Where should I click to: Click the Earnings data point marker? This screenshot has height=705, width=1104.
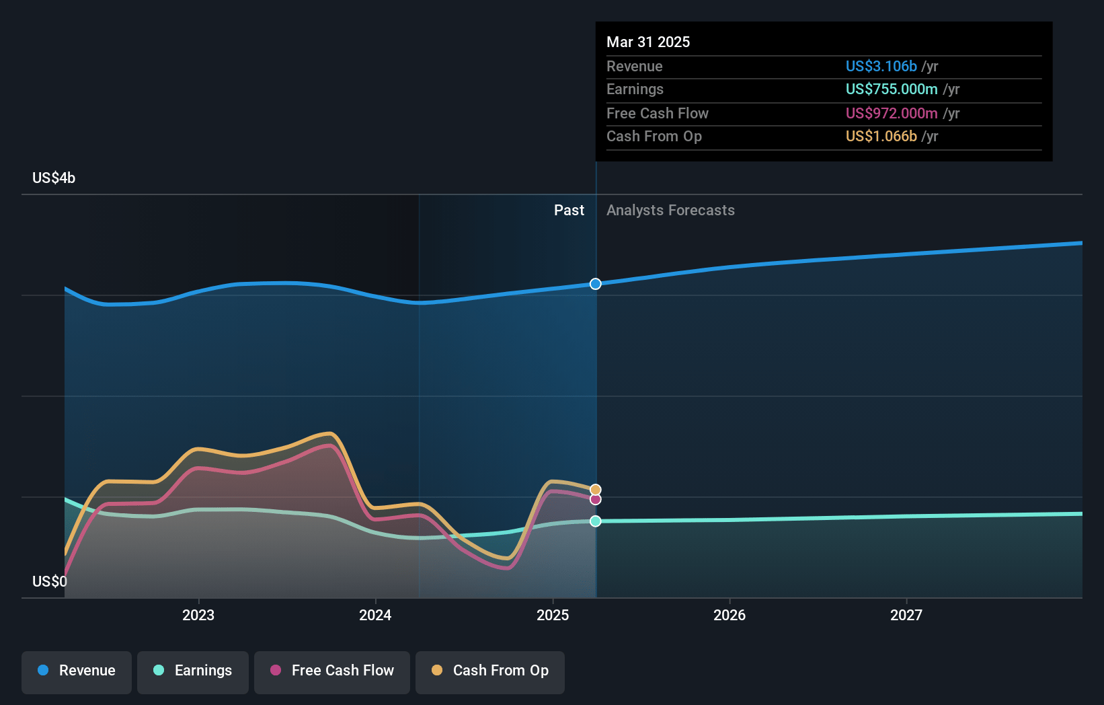(x=596, y=521)
